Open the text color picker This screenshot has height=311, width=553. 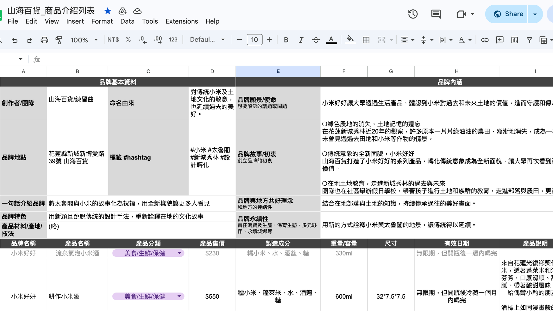[x=331, y=40]
